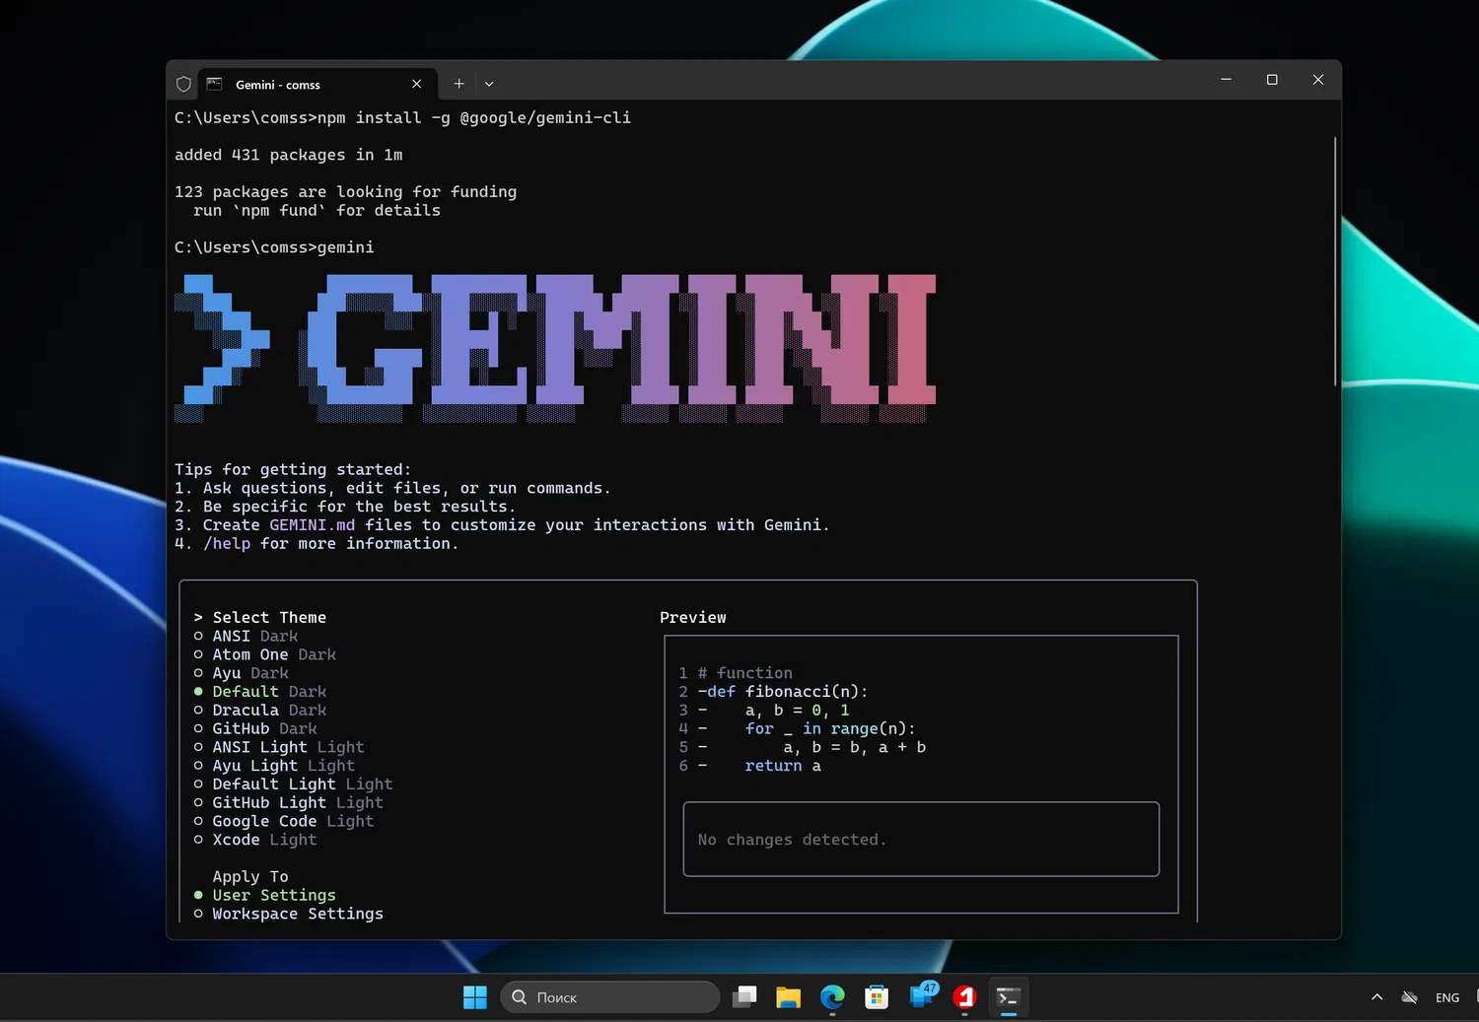Minimize the terminal window
Screen dimensions: 1479x1022
(1226, 80)
